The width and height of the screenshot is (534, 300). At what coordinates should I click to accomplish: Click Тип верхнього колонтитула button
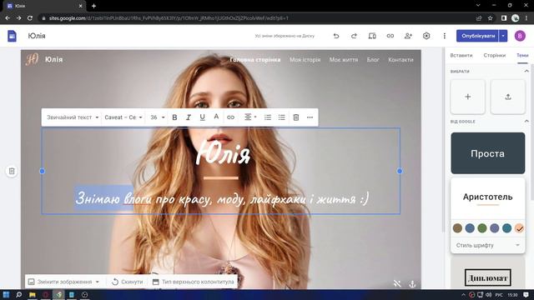[x=193, y=282]
